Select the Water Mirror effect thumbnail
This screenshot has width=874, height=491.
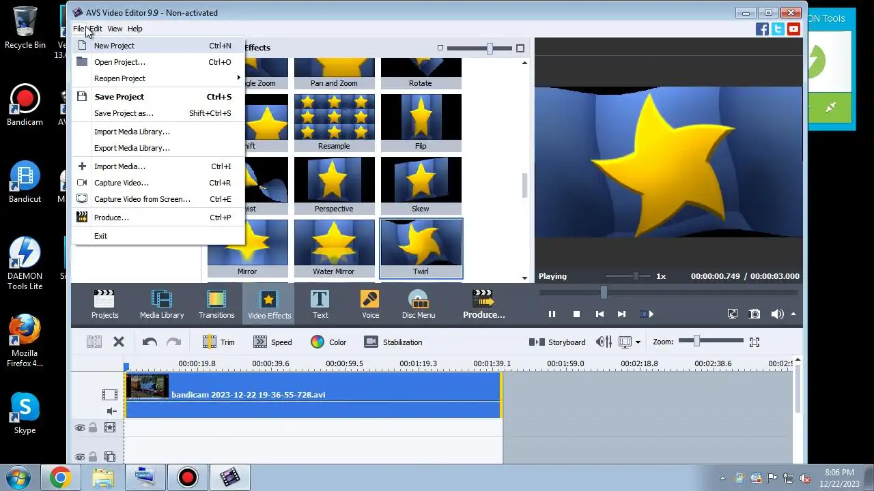coord(334,248)
